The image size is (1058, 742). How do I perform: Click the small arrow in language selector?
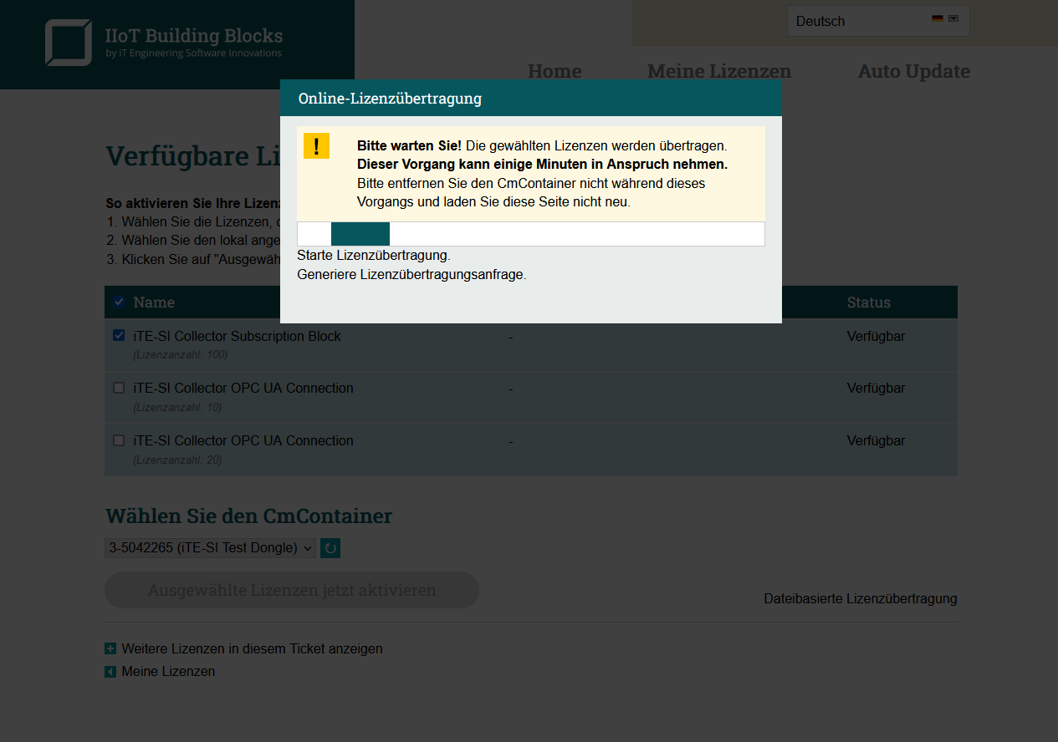tap(953, 19)
